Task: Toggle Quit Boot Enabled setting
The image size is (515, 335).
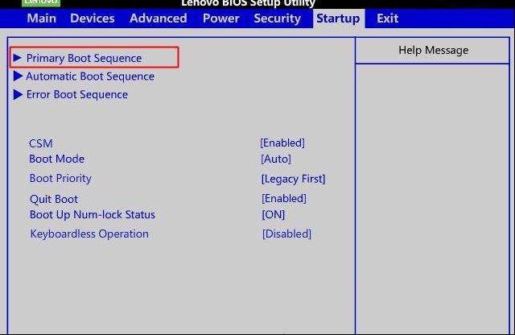Action: (x=284, y=199)
